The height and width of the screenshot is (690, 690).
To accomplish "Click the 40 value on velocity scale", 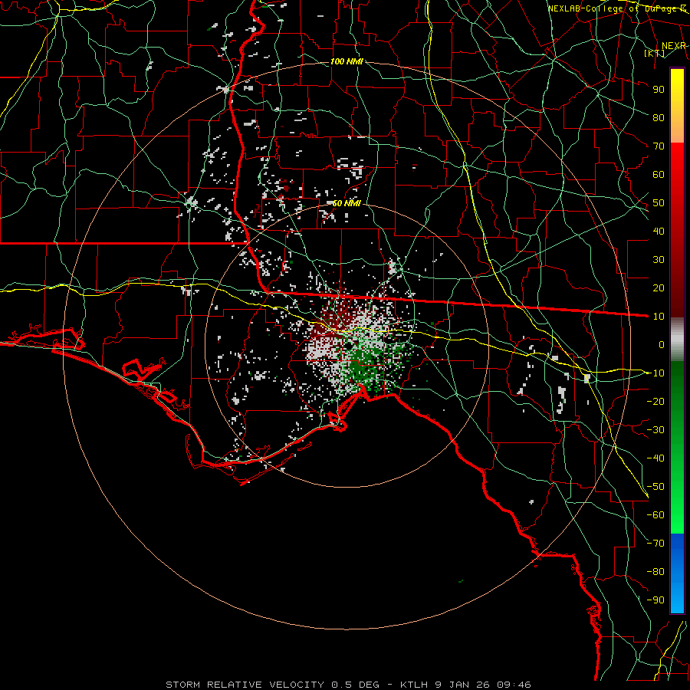I will coord(659,231).
